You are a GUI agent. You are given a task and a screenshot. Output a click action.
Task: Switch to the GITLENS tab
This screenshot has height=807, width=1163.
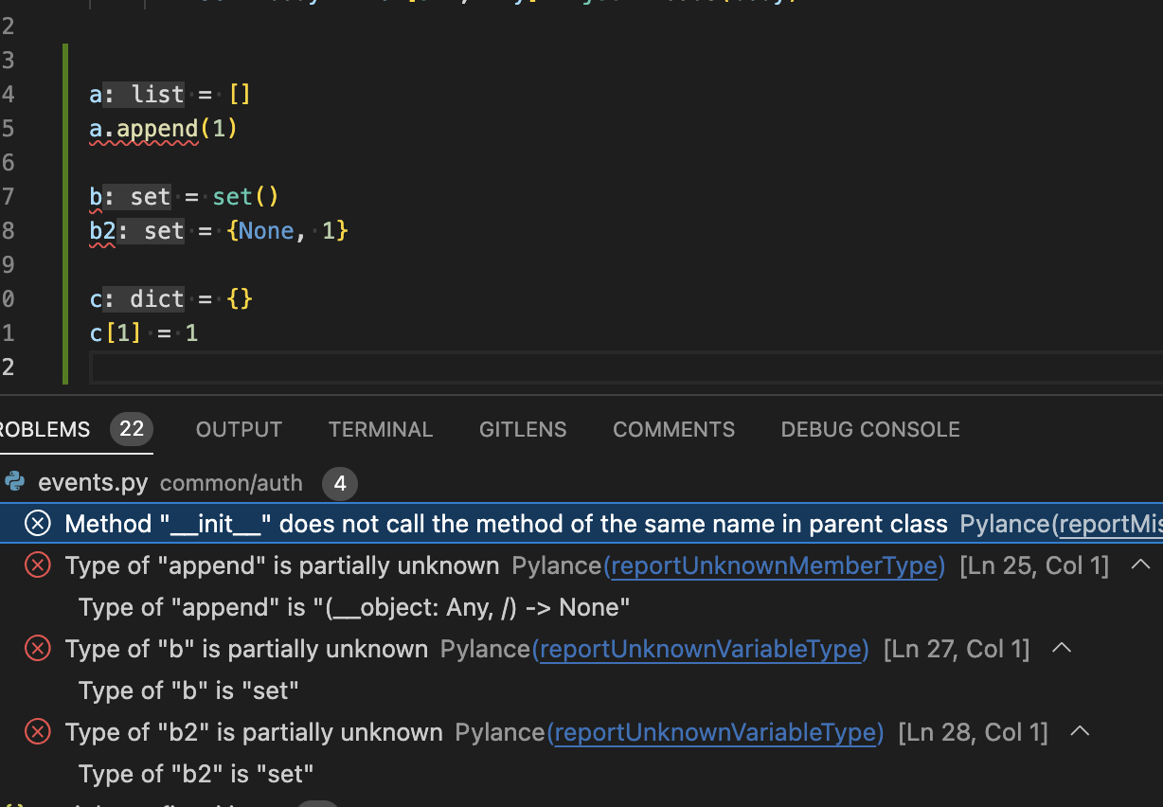pyautogui.click(x=523, y=429)
